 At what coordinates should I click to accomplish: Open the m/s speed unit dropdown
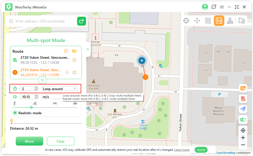tap(52, 97)
